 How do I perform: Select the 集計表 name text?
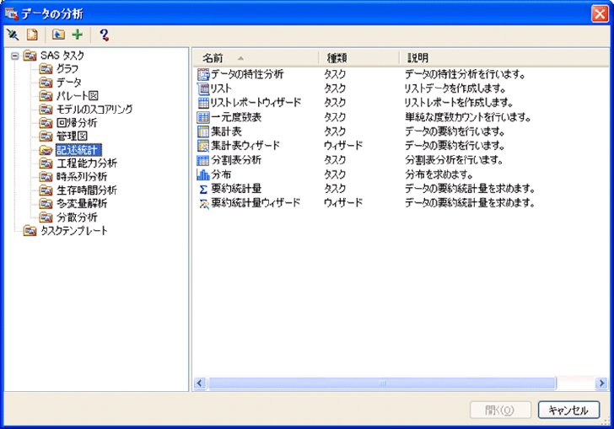click(226, 131)
